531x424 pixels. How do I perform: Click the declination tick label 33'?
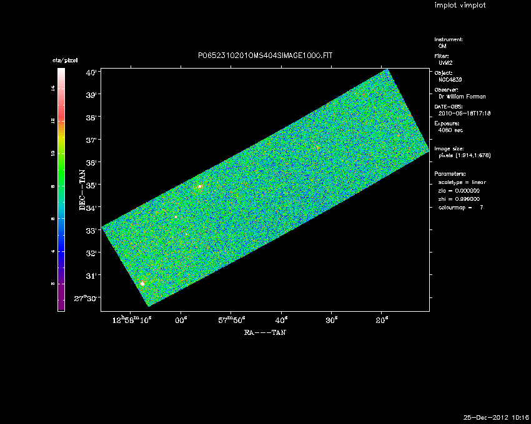click(91, 231)
